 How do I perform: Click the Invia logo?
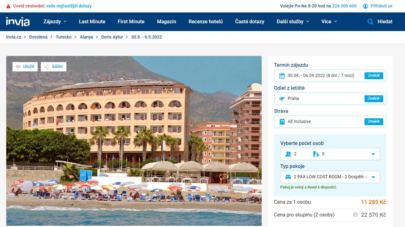click(x=18, y=21)
